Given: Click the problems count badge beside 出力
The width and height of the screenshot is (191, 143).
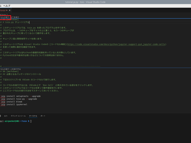Looking at the screenshot, I should click(0, 116).
